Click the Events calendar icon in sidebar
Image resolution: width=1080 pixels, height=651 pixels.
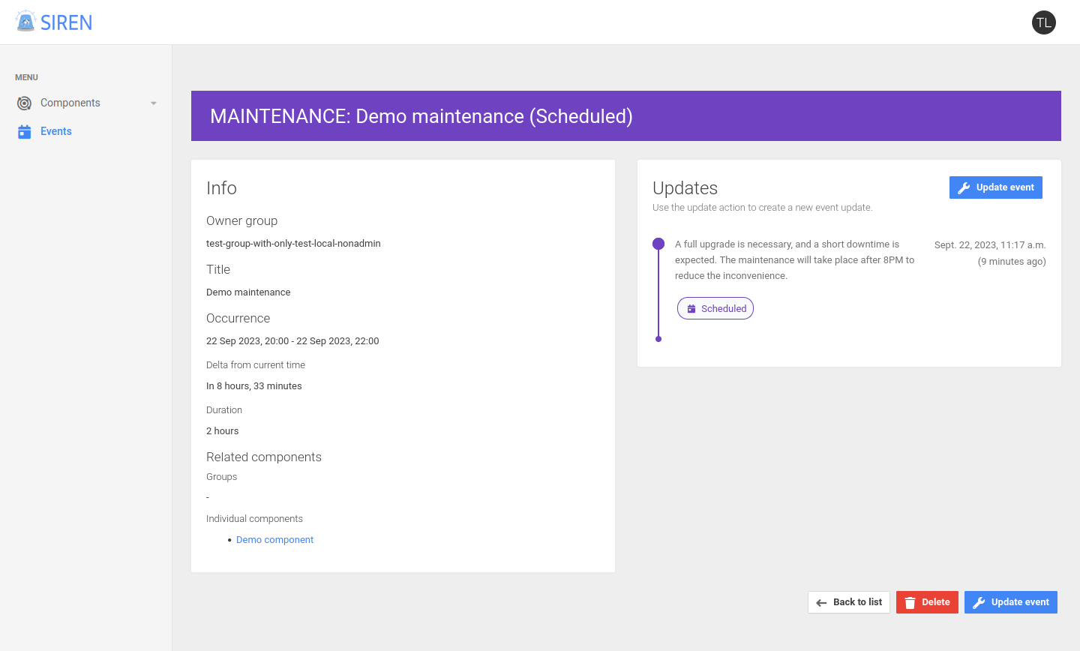[25, 131]
